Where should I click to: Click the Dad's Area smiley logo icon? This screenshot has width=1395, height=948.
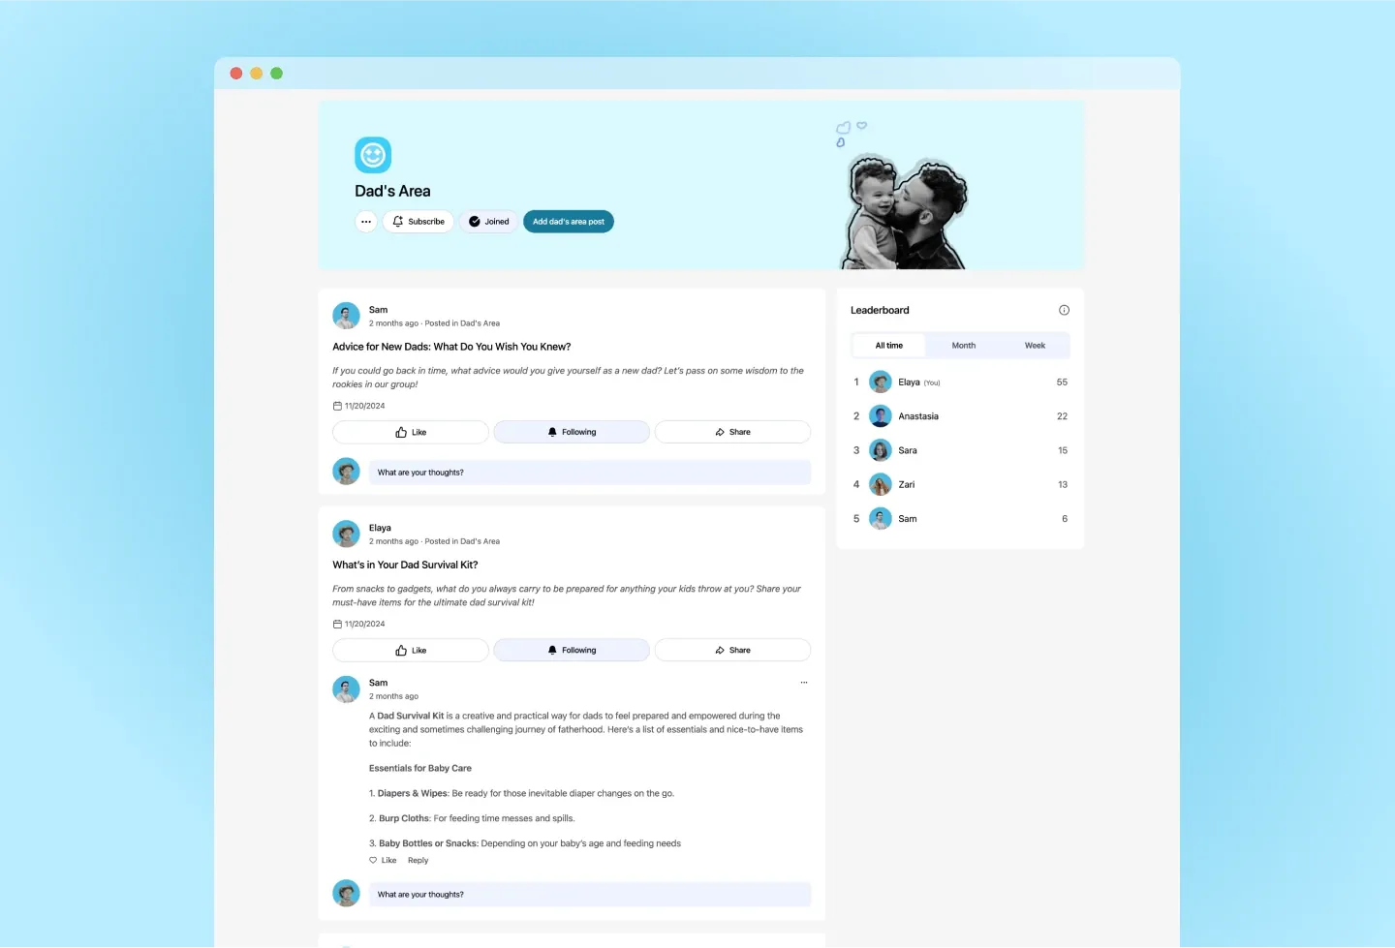point(373,155)
